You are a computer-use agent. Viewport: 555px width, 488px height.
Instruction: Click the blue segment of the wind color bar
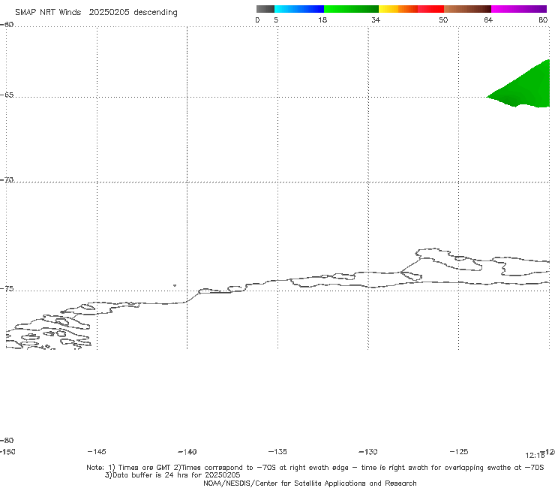pos(299,9)
